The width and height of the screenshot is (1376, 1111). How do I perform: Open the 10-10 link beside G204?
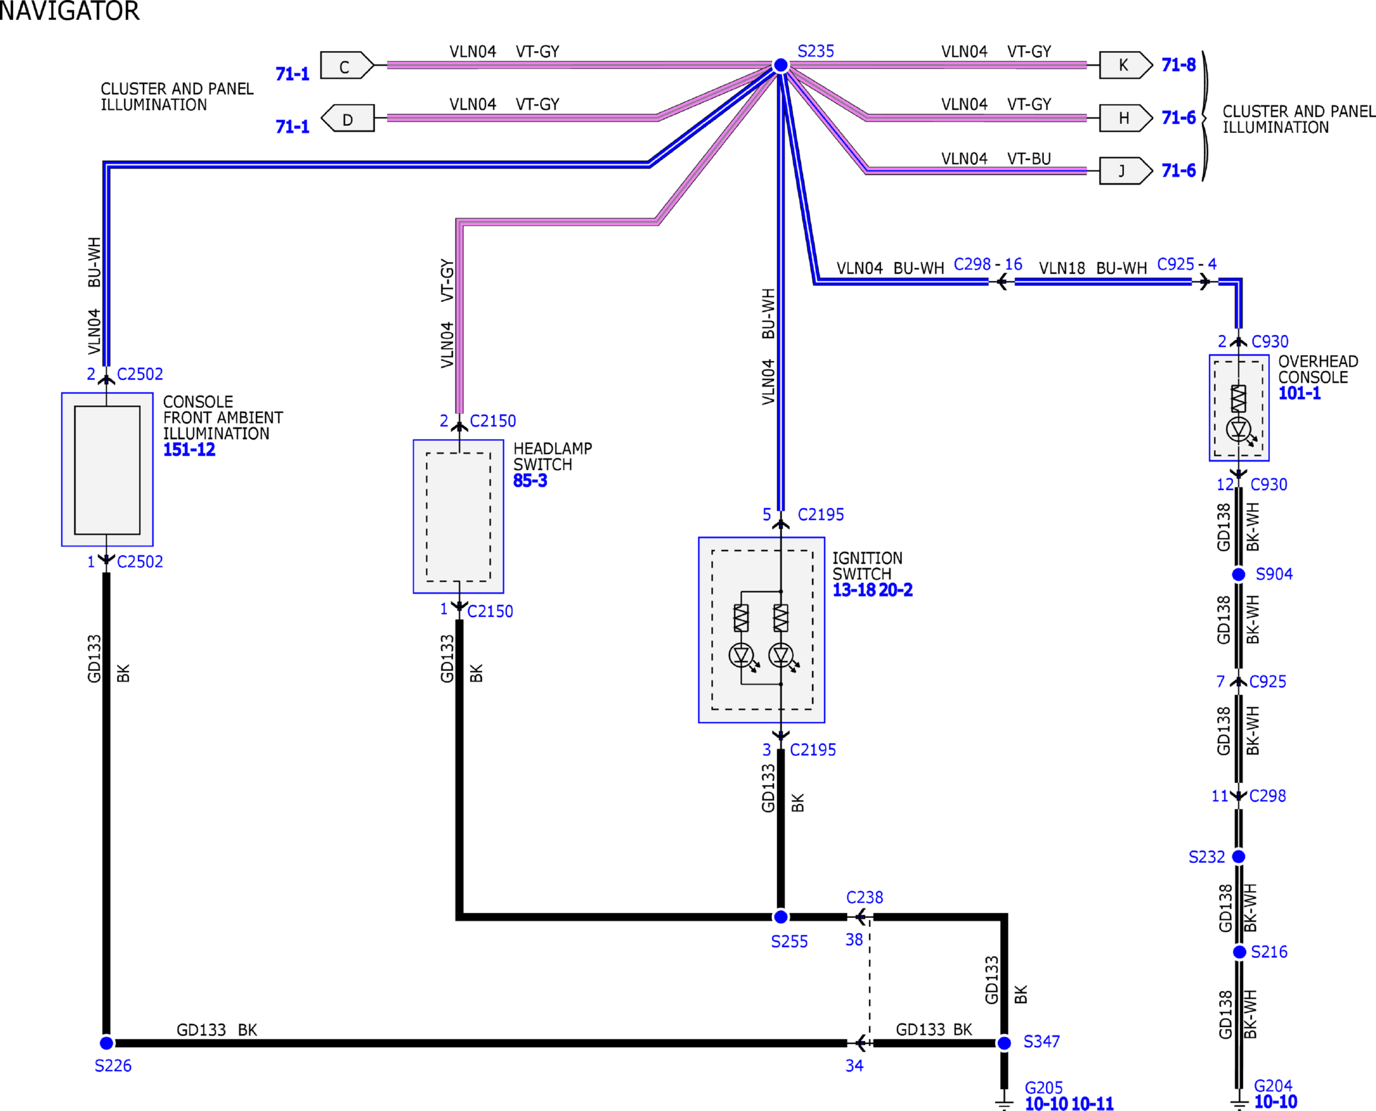(x=1276, y=1102)
